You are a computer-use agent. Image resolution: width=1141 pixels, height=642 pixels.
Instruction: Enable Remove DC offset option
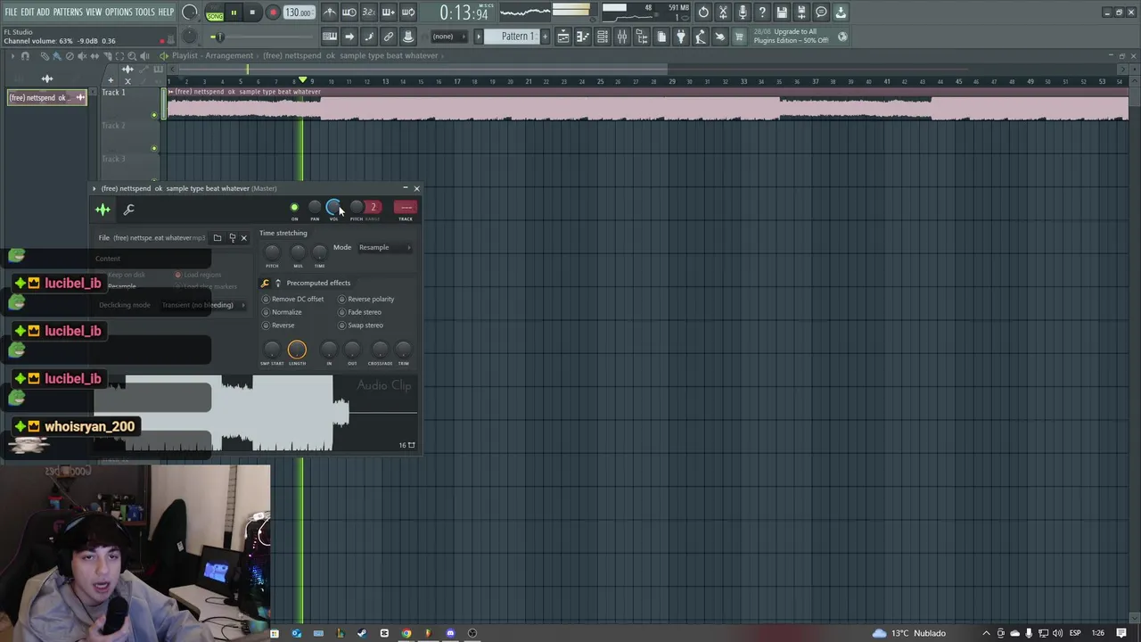[x=292, y=299]
